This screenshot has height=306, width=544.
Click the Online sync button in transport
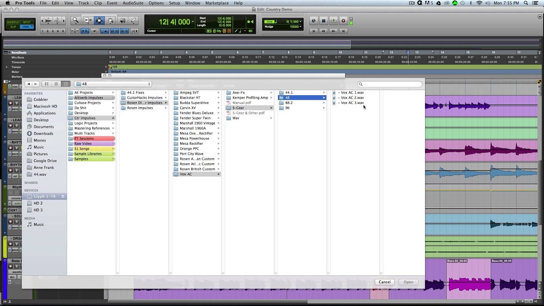coord(314,21)
